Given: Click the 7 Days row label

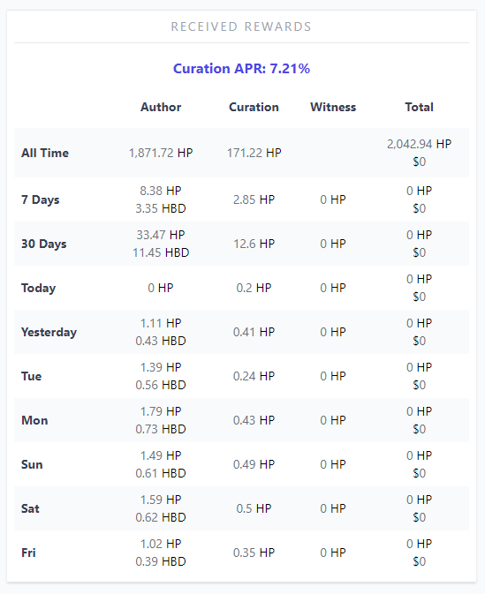Looking at the screenshot, I should [40, 199].
